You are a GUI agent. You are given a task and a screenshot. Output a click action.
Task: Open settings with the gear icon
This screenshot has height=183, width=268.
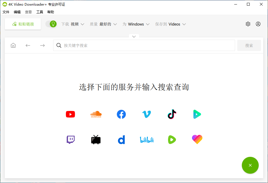(248, 24)
